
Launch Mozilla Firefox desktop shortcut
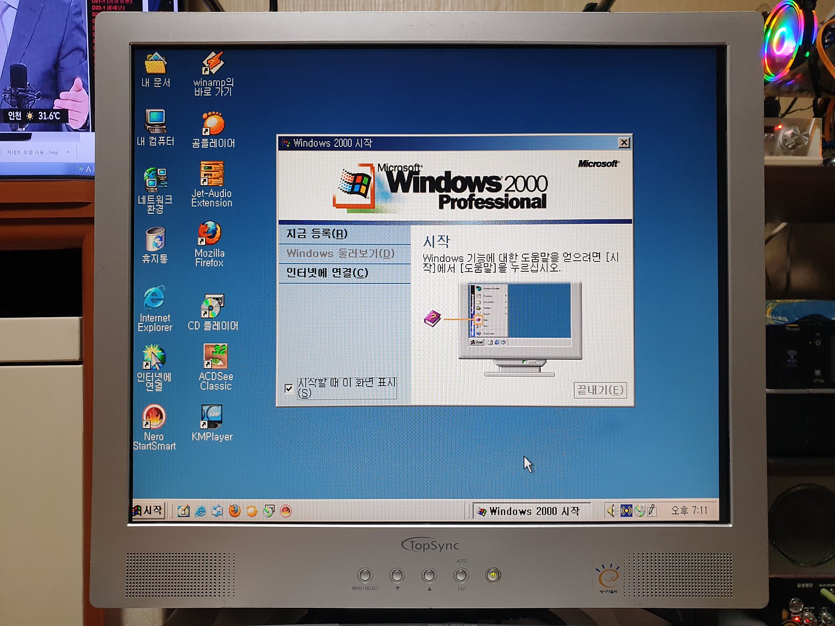click(210, 244)
